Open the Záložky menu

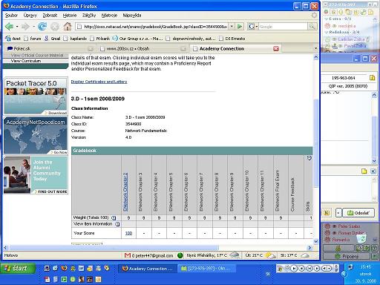(x=89, y=16)
